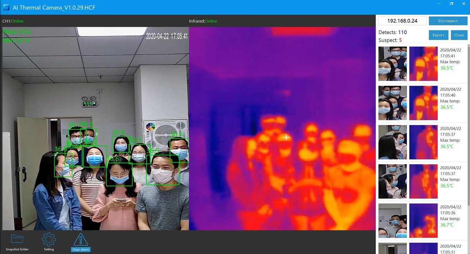Open face snapshot taken at 17:05:40
This screenshot has height=254, width=470.
(392, 103)
